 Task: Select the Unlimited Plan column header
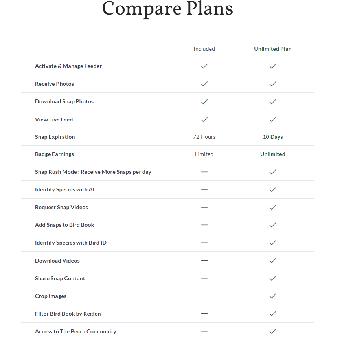tap(273, 49)
